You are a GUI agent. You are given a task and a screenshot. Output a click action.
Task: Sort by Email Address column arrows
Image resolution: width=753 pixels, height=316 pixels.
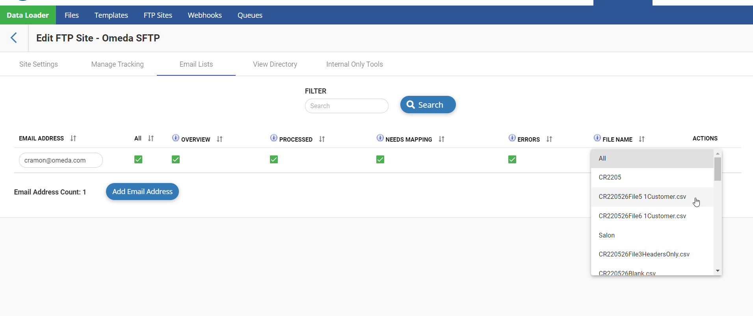pyautogui.click(x=73, y=138)
